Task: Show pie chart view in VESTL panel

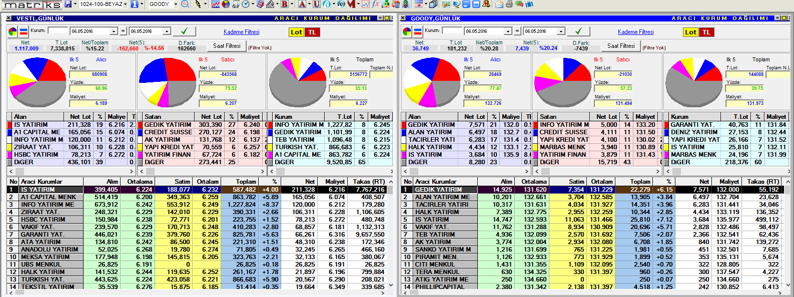Action: click(x=13, y=32)
